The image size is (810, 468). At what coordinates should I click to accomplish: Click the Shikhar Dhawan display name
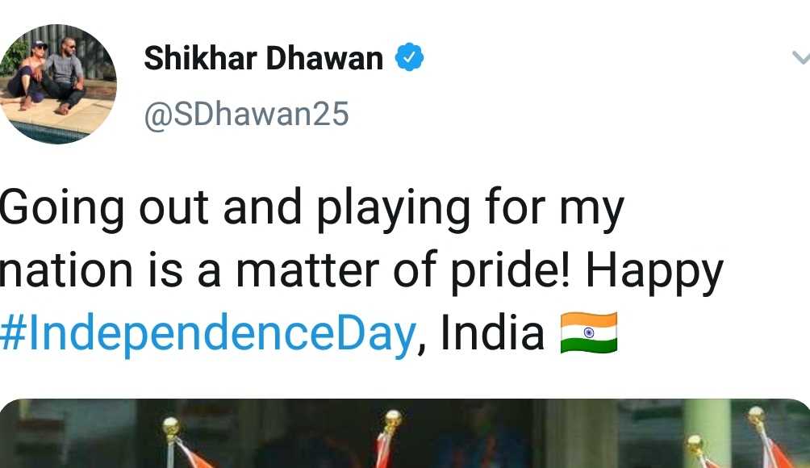coord(264,57)
